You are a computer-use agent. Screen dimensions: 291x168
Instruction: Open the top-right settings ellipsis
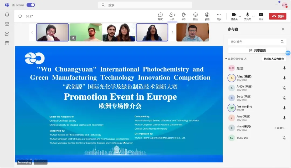click(x=277, y=5)
